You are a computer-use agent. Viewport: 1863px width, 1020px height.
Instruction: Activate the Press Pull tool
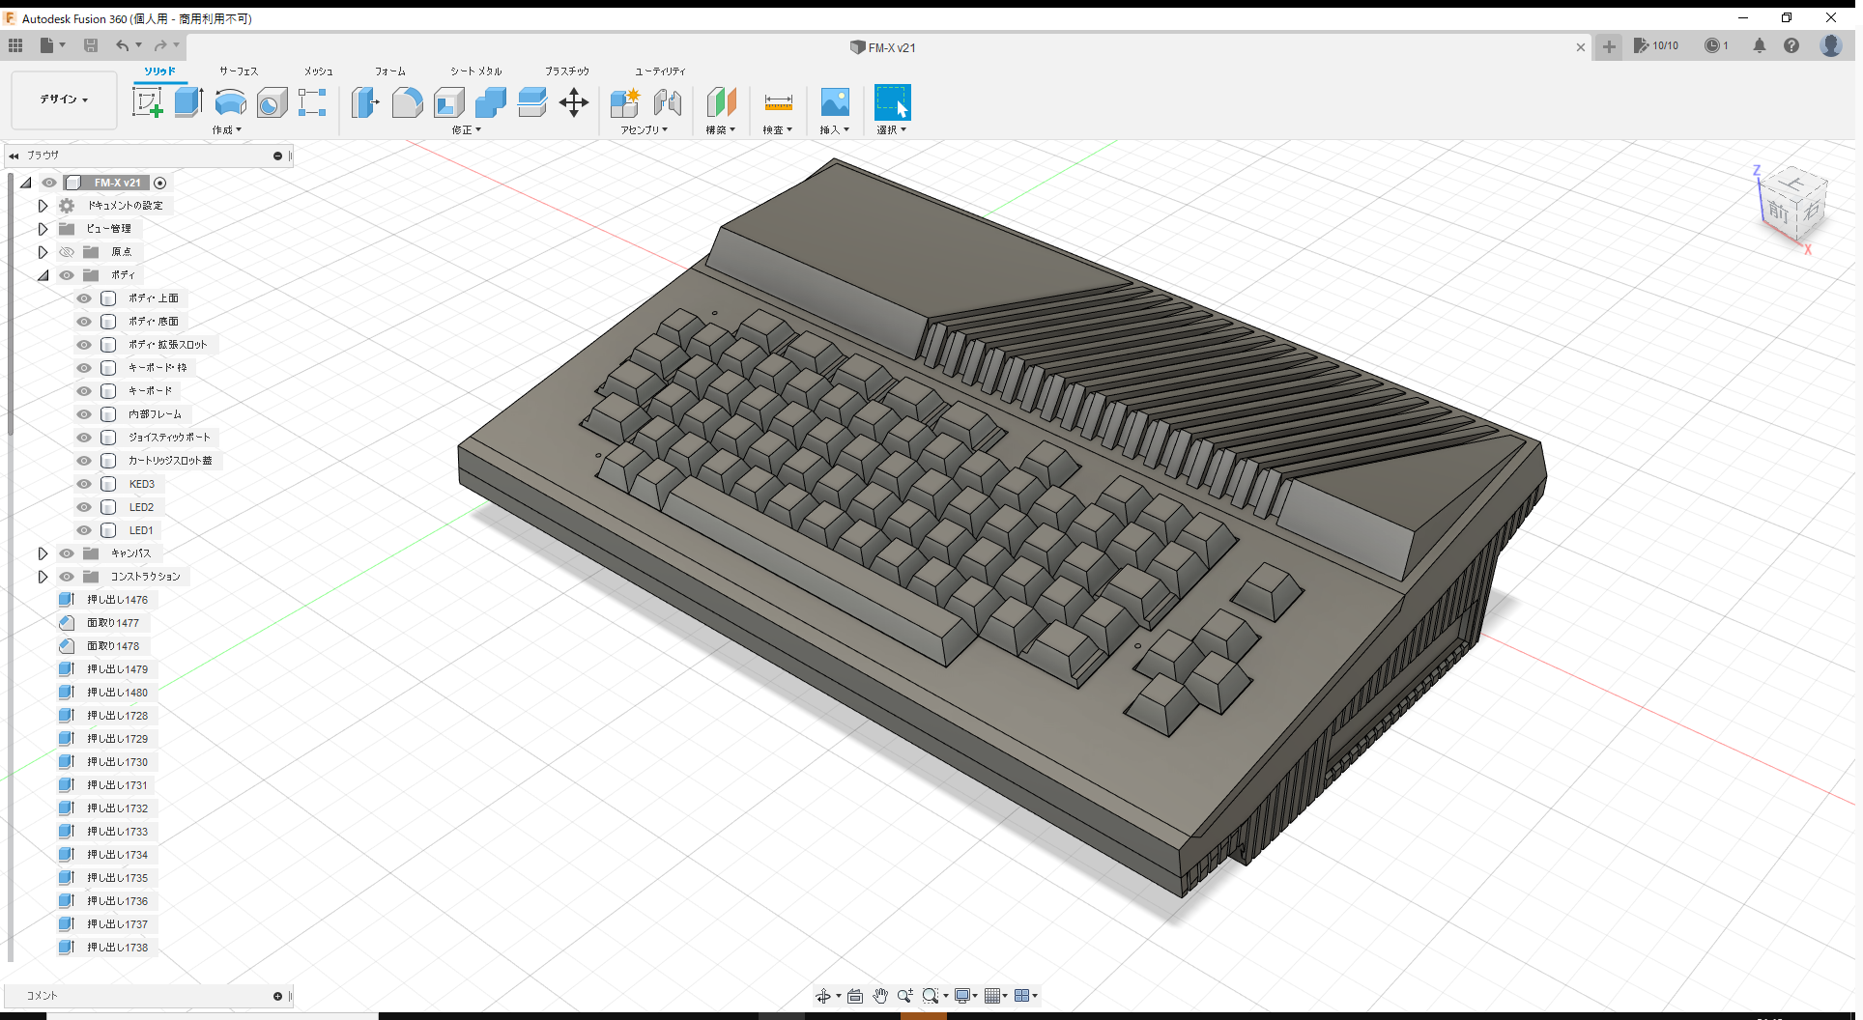pyautogui.click(x=365, y=103)
